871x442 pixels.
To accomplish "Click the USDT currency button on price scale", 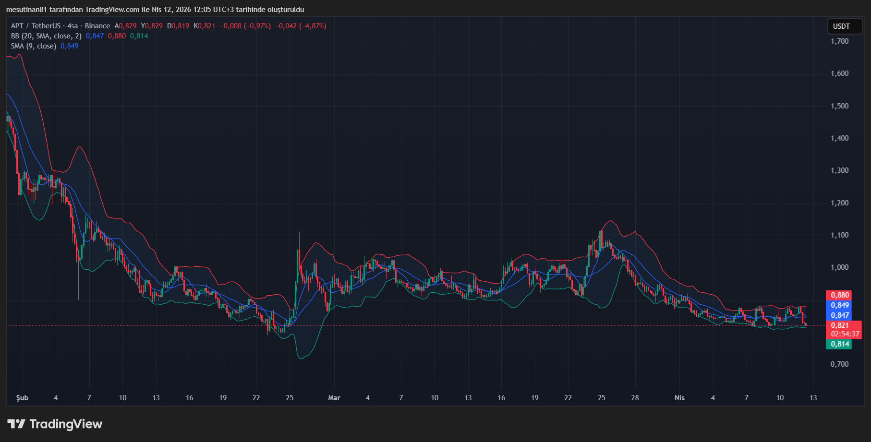I will tap(845, 26).
